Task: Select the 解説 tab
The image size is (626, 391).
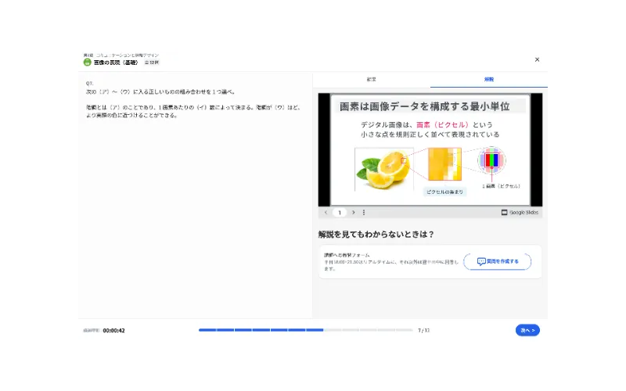Action: (x=489, y=80)
